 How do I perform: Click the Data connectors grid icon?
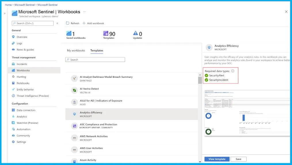coord(13,110)
